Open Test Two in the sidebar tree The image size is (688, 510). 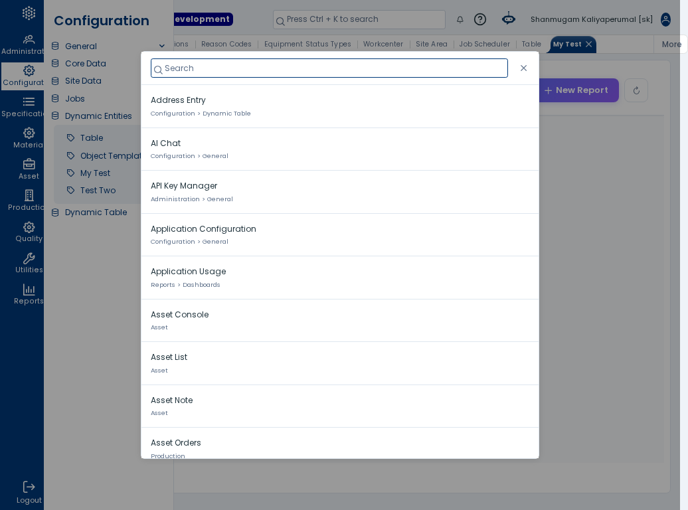[x=98, y=190]
